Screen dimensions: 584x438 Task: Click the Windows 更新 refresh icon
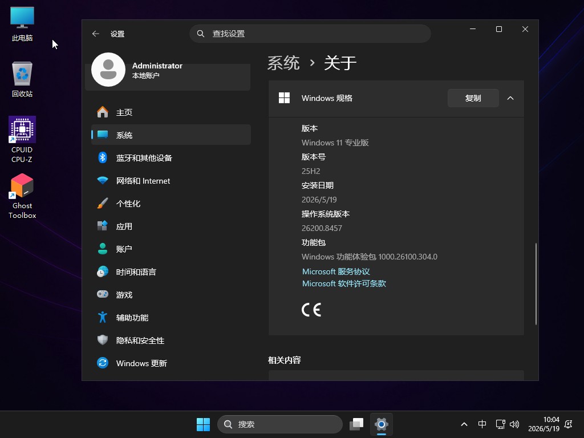point(103,363)
